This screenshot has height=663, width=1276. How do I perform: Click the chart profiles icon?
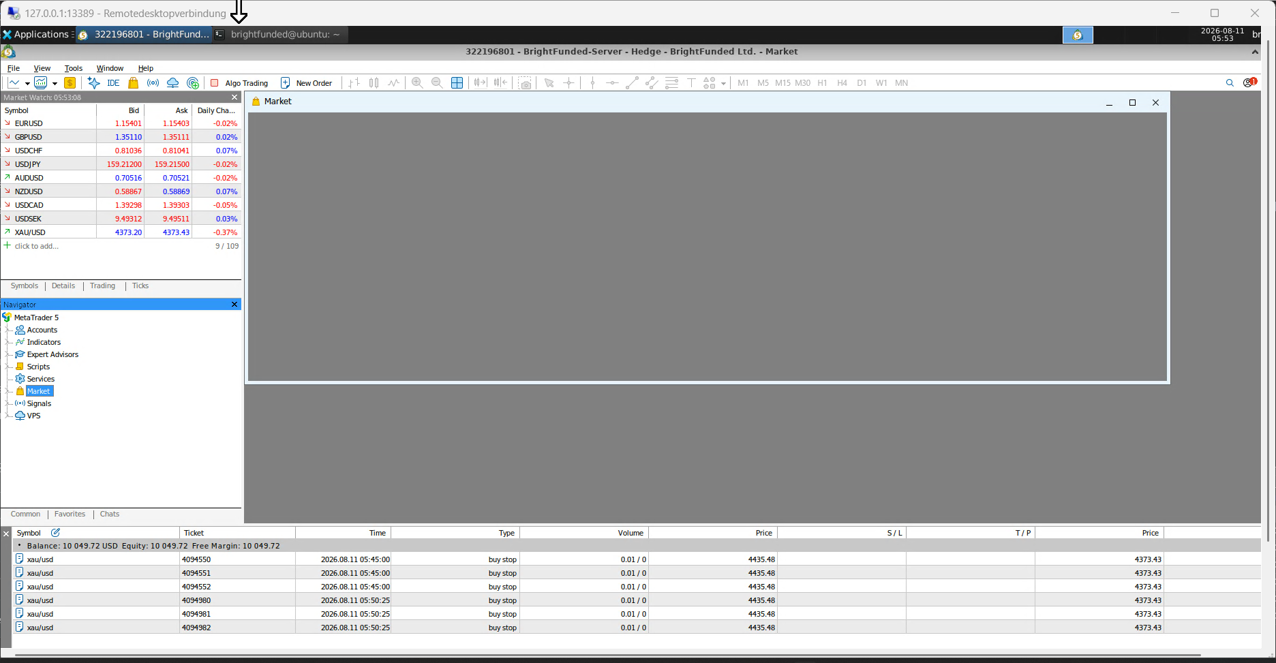pyautogui.click(x=41, y=83)
